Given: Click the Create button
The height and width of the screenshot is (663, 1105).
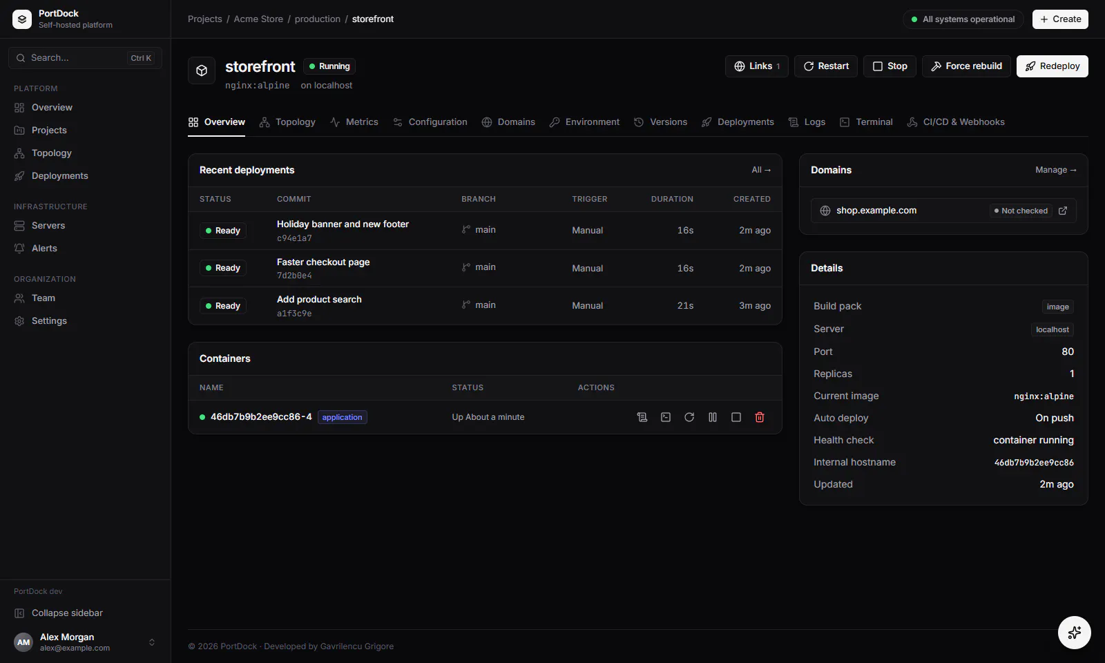Looking at the screenshot, I should coord(1060,19).
